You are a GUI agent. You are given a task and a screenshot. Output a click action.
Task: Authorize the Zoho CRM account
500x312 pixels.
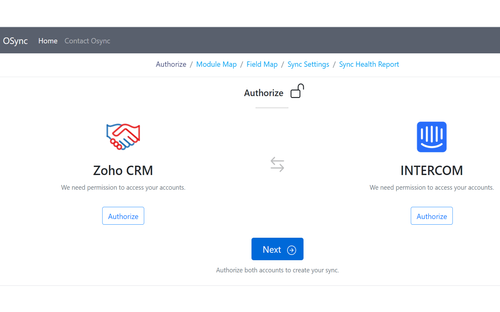[123, 216]
